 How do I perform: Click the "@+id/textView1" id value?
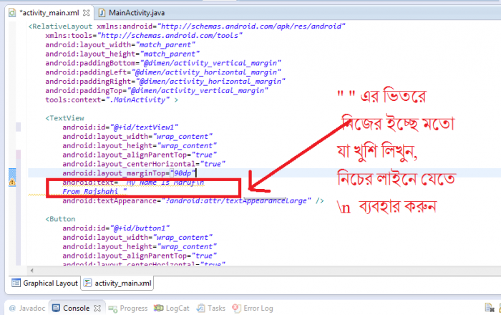(x=144, y=127)
